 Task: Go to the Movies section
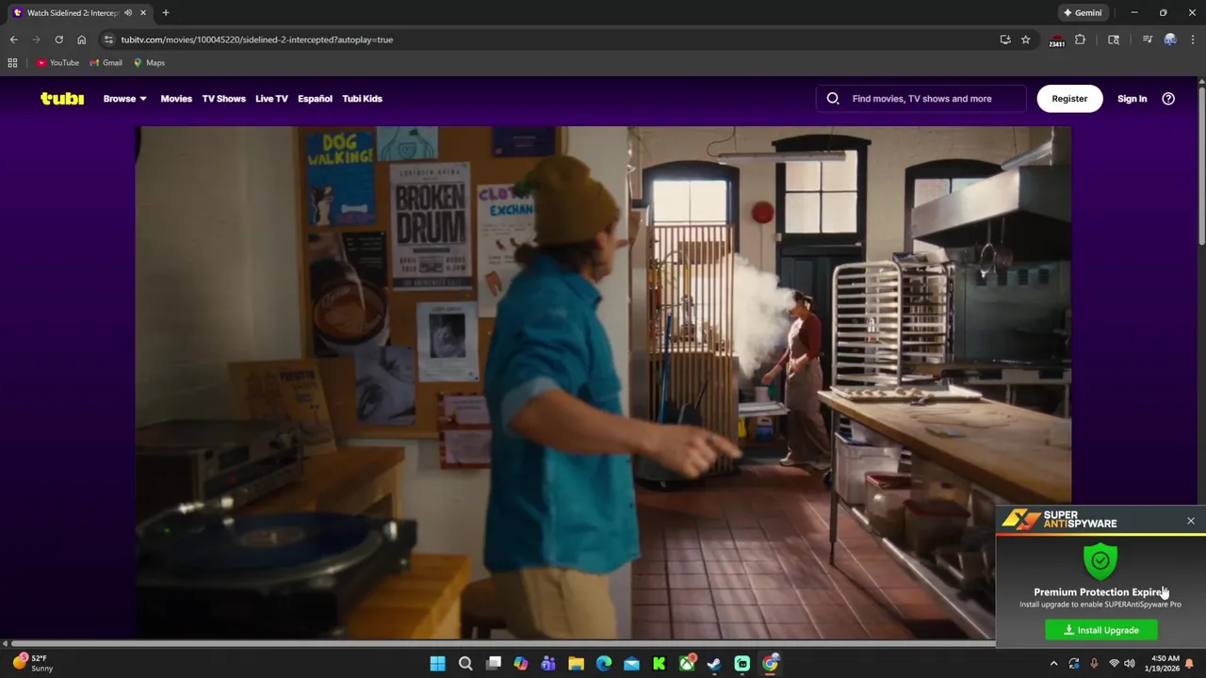click(x=176, y=98)
